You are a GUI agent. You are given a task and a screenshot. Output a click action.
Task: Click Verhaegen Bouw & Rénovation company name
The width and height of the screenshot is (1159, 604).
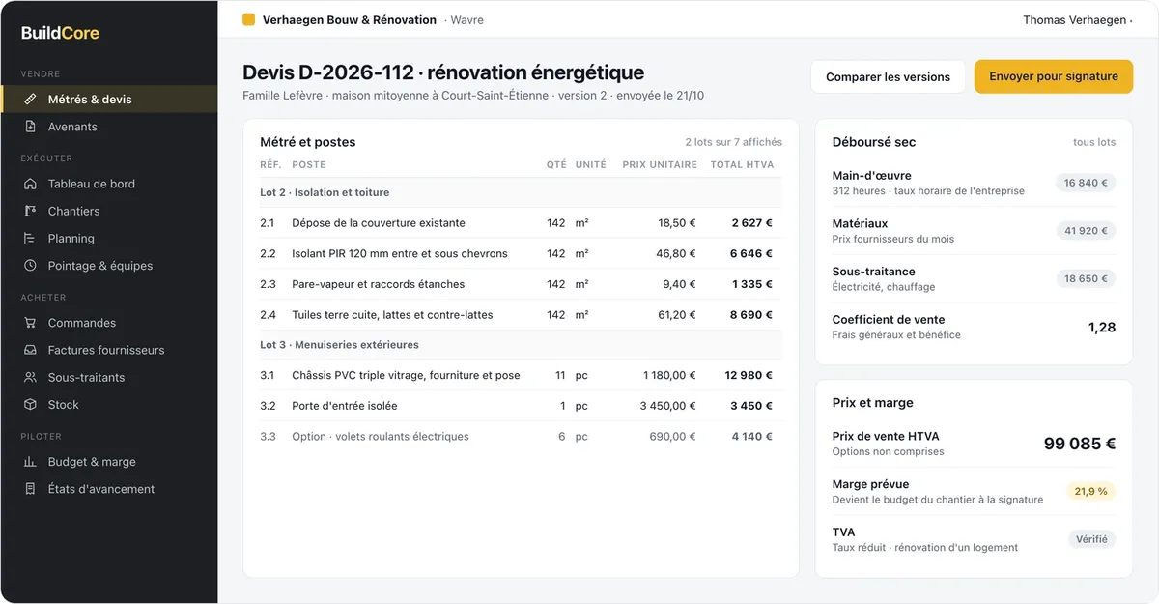coord(350,19)
